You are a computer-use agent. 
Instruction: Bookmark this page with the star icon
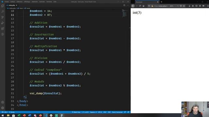(184, 6)
